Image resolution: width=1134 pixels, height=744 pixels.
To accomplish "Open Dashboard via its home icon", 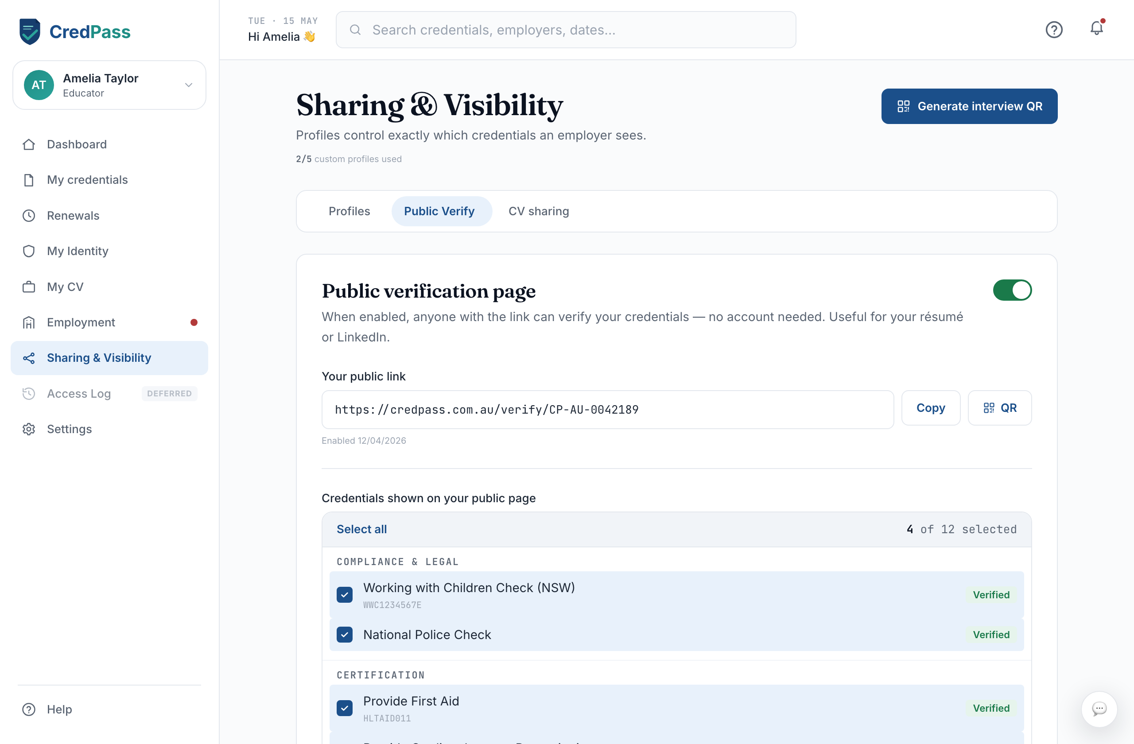I will (29, 144).
